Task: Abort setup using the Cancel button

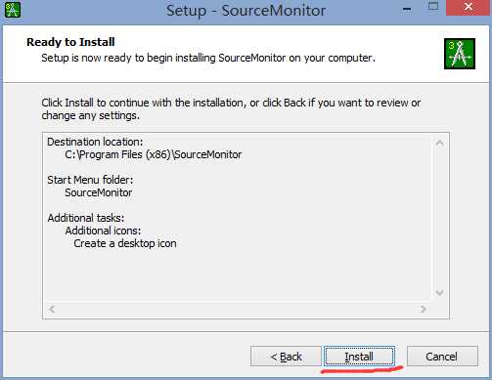Action: point(442,357)
